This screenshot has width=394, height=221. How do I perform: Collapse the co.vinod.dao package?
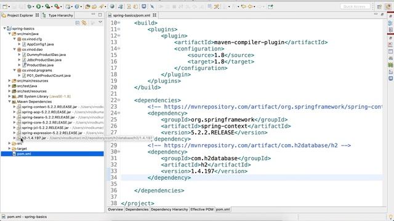[x=14, y=49]
